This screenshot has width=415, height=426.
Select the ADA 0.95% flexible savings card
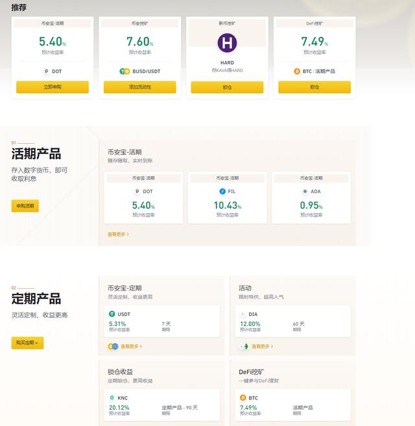point(311,198)
